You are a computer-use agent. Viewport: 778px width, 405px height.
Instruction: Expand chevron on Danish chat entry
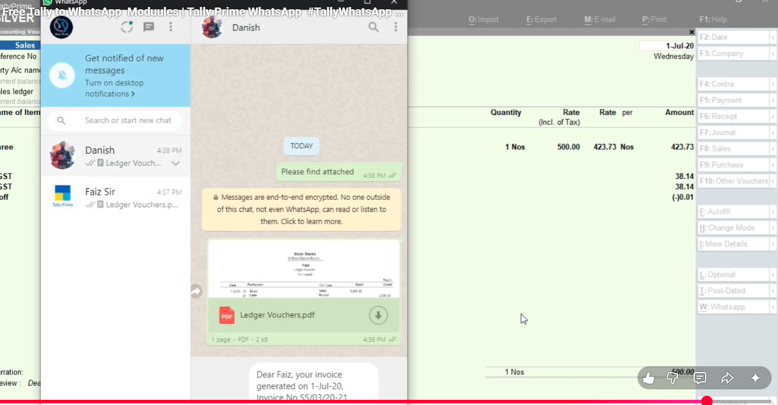pyautogui.click(x=176, y=164)
